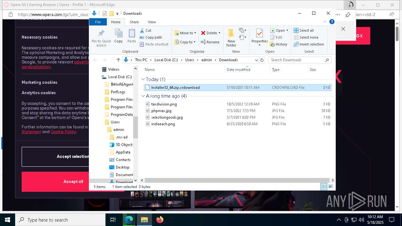The image size is (402, 226).
Task: Open the Cookie Policy link
Action: click(x=63, y=132)
